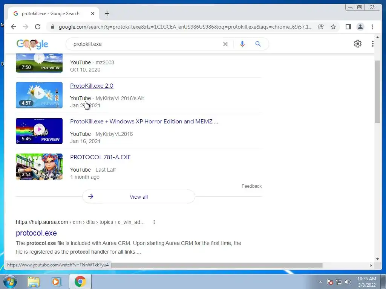Open a new tab with plus button
Image resolution: width=386 pixels, height=289 pixels.
click(x=107, y=14)
